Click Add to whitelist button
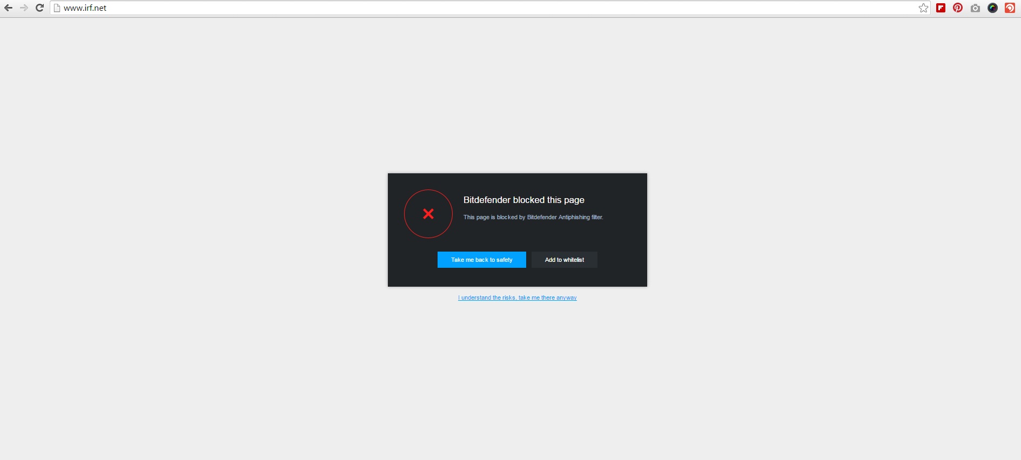The height and width of the screenshot is (460, 1021). tap(564, 260)
